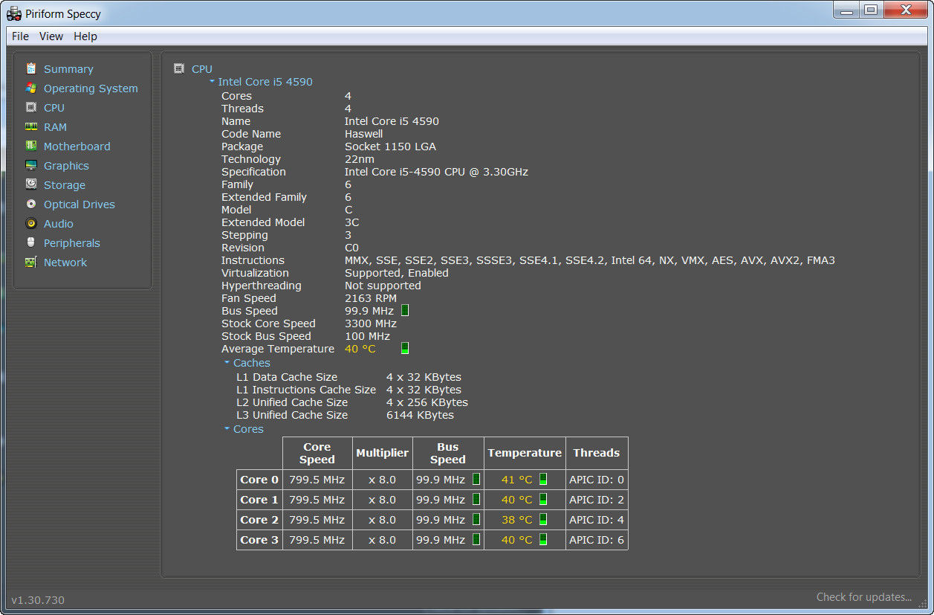
Task: Select CPU in the sidebar list
Action: click(x=54, y=108)
